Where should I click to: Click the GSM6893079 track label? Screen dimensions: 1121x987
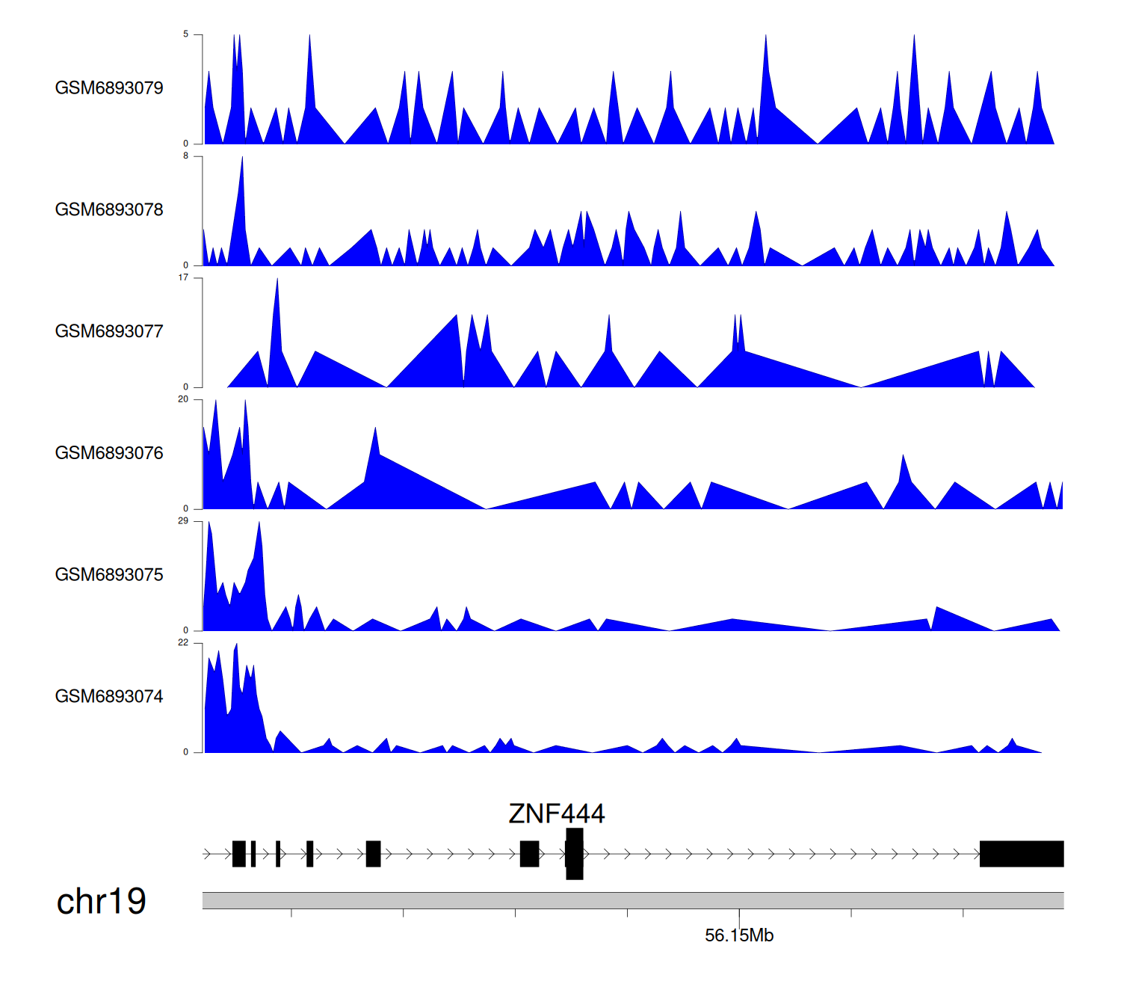[x=109, y=88]
